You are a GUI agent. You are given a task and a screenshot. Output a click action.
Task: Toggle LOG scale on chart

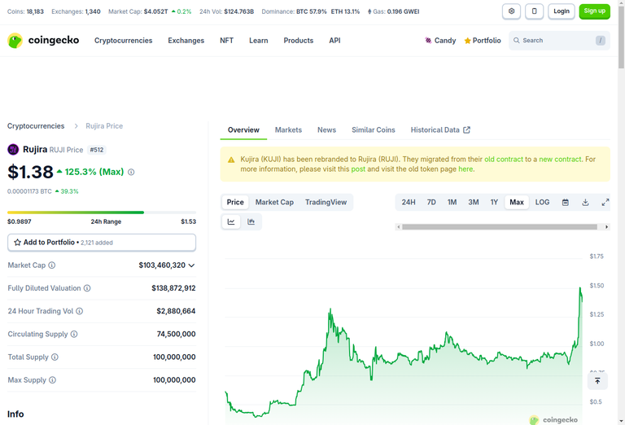click(542, 202)
